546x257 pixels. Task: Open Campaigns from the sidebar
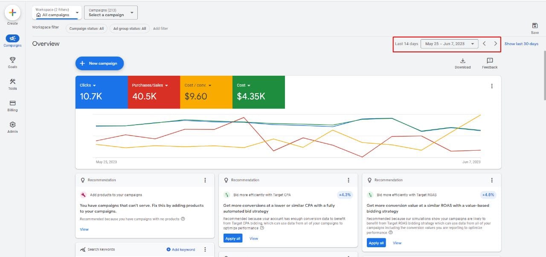[x=12, y=39]
